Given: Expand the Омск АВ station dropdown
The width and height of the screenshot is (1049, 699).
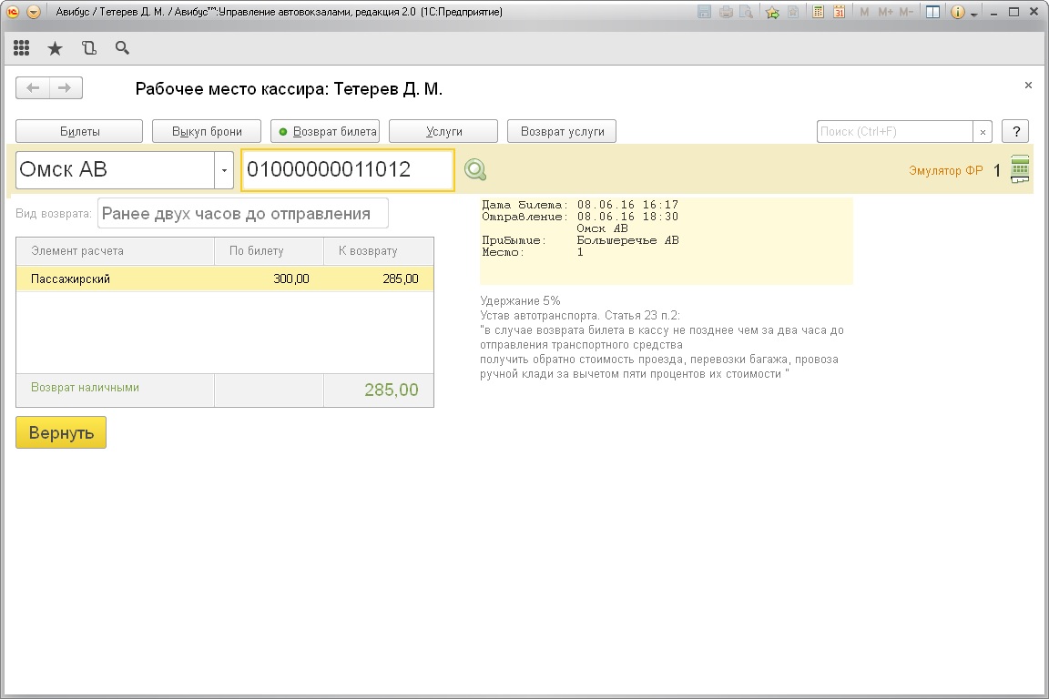Looking at the screenshot, I should pyautogui.click(x=224, y=170).
